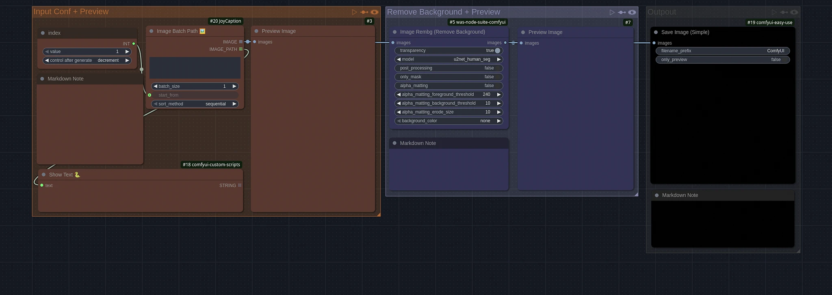The height and width of the screenshot is (295, 832).
Task: Increase alpha_matting_foreground_threshold with right arrow
Action: (498, 95)
